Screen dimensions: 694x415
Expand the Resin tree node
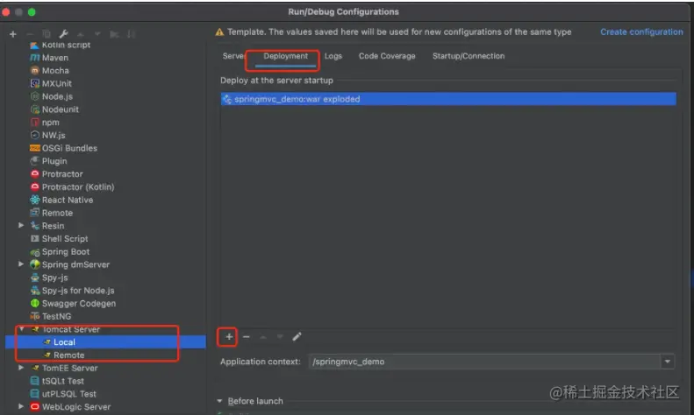pos(21,225)
